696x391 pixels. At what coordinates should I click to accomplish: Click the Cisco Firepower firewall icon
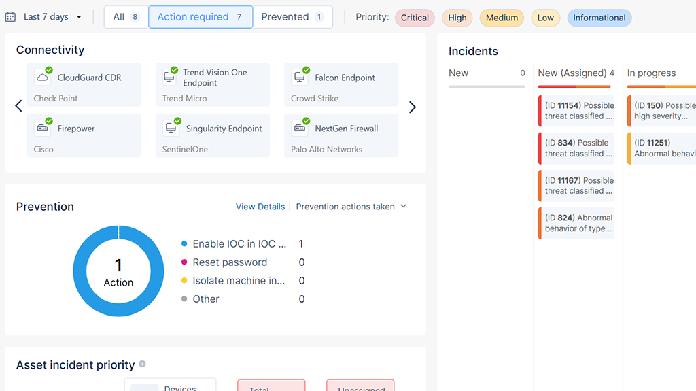43,128
